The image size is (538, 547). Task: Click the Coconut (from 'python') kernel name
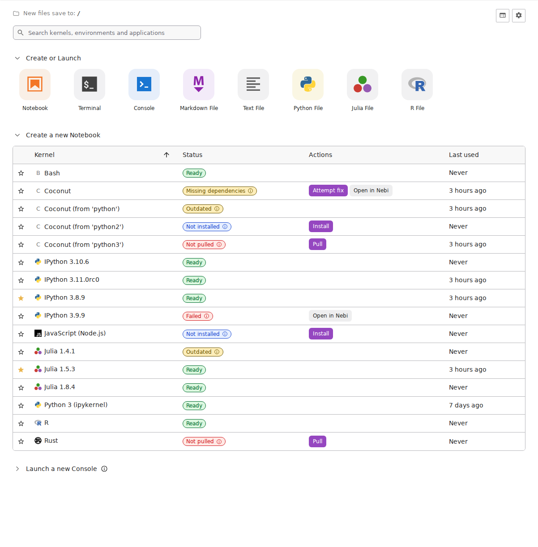(82, 209)
